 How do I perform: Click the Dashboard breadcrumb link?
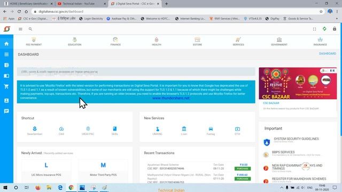pyautogui.click(x=328, y=53)
